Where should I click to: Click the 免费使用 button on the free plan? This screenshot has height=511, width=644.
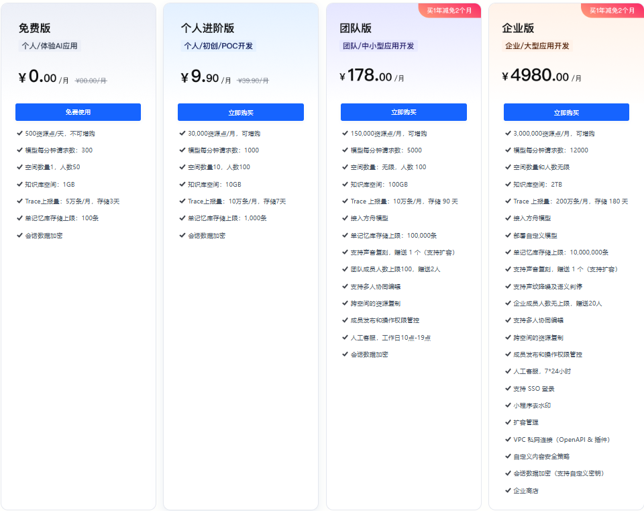[78, 112]
